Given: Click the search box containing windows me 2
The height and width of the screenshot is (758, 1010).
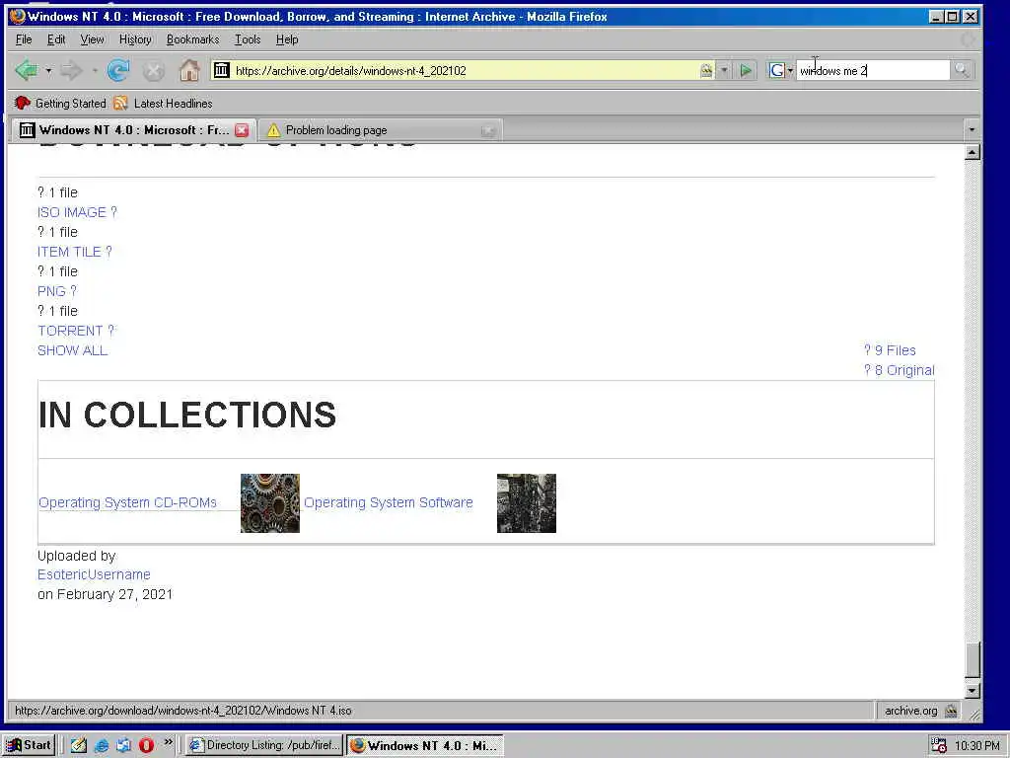Looking at the screenshot, I should 873,70.
